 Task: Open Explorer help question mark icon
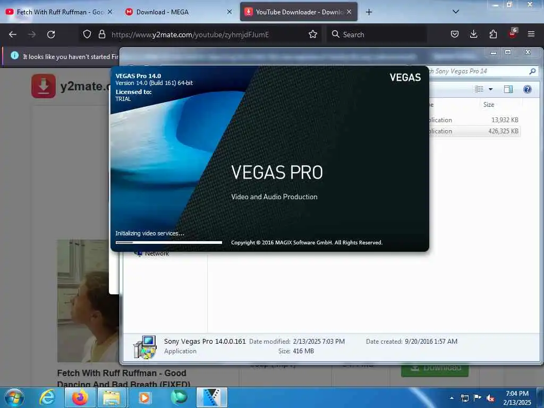pyautogui.click(x=528, y=89)
